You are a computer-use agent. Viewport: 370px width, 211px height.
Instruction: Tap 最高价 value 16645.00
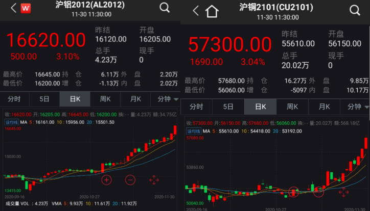tap(48, 74)
